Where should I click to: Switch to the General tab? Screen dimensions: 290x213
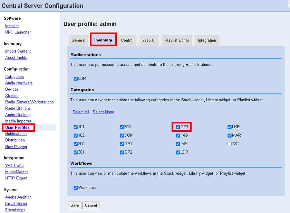coord(78,40)
